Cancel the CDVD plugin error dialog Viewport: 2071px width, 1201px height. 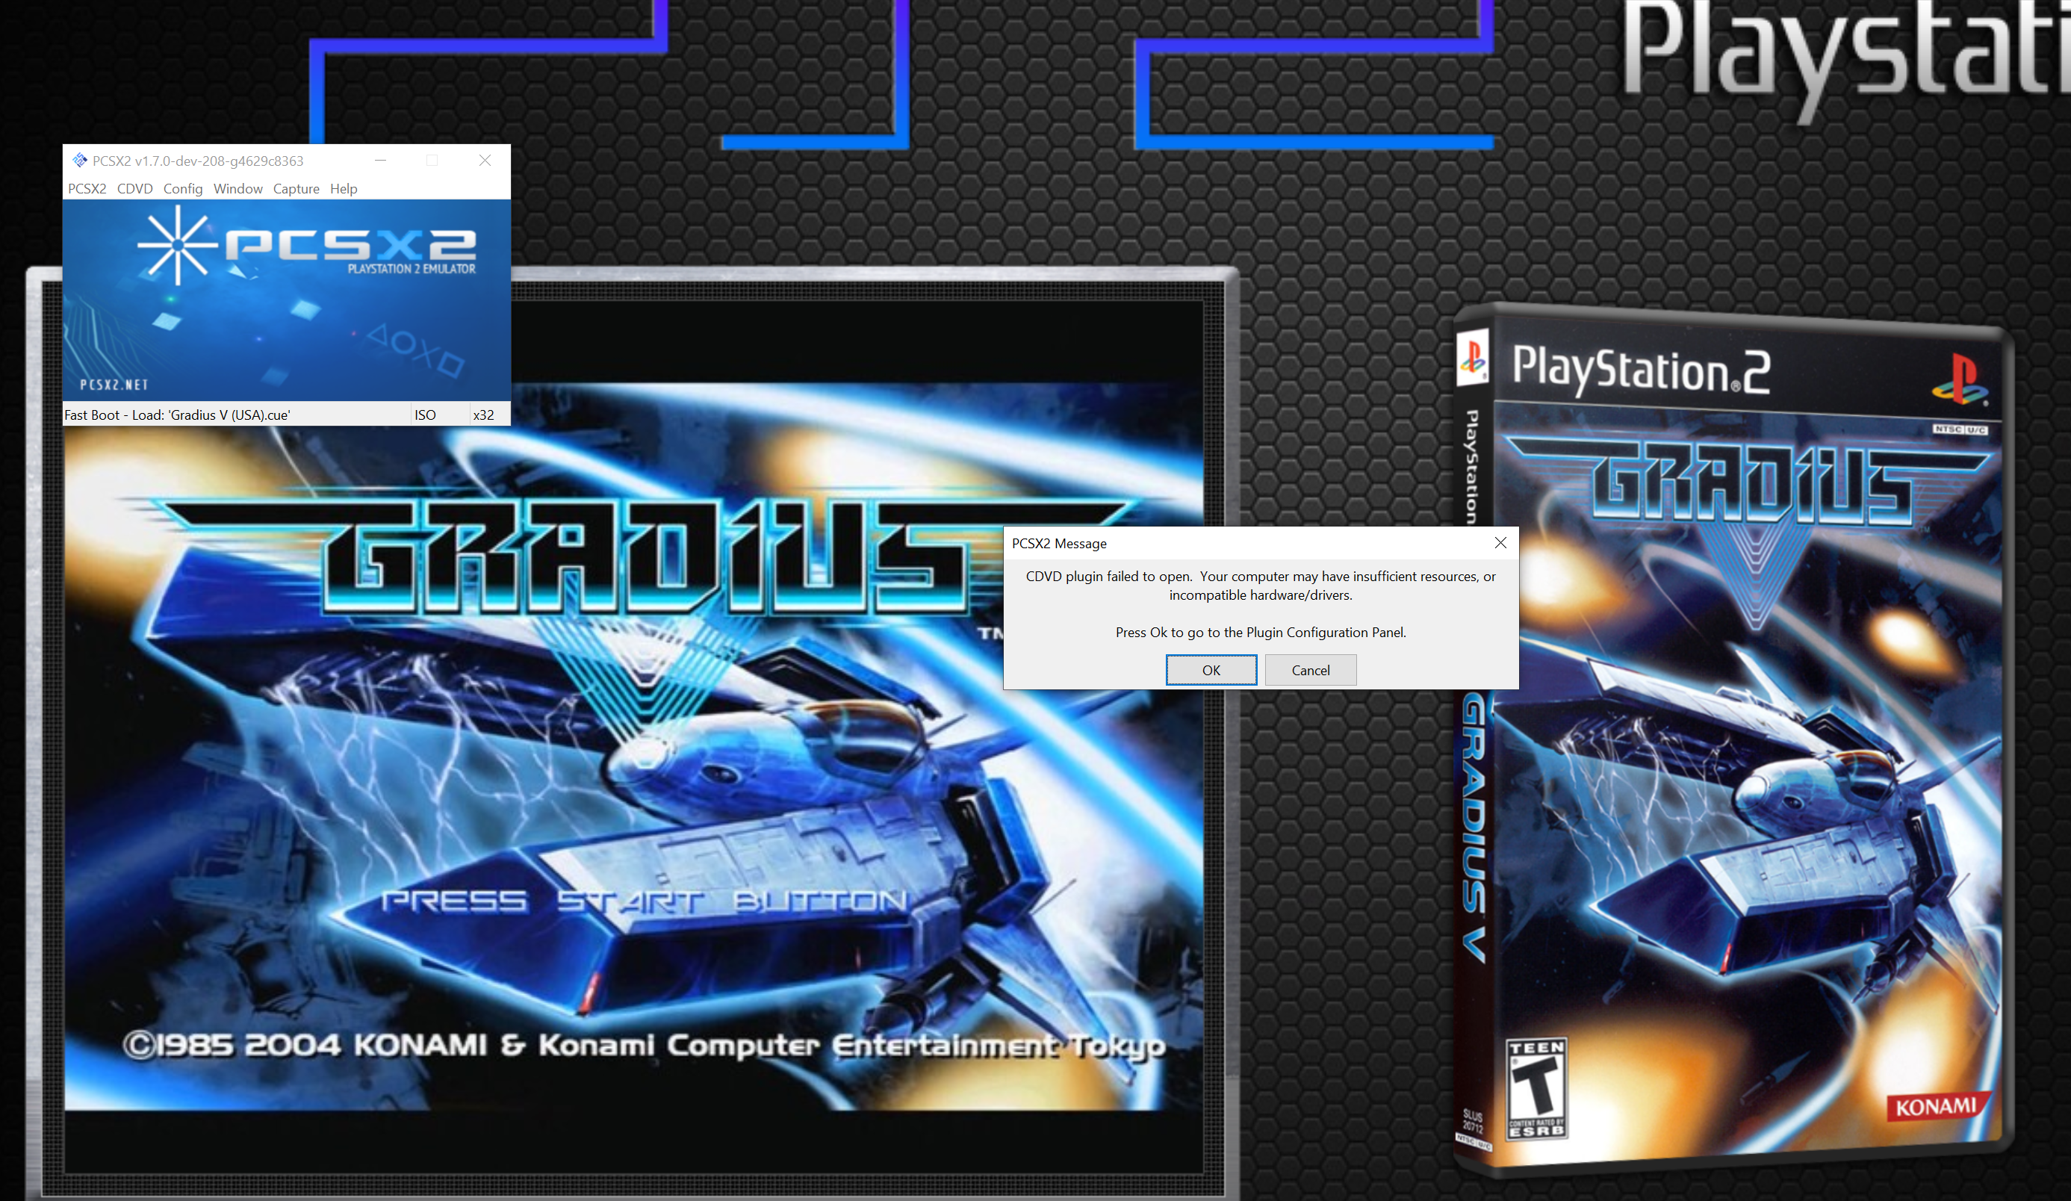(x=1310, y=670)
